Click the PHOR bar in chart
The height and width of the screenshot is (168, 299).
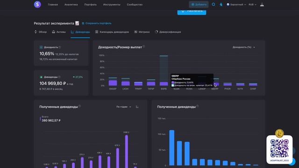tap(228, 84)
